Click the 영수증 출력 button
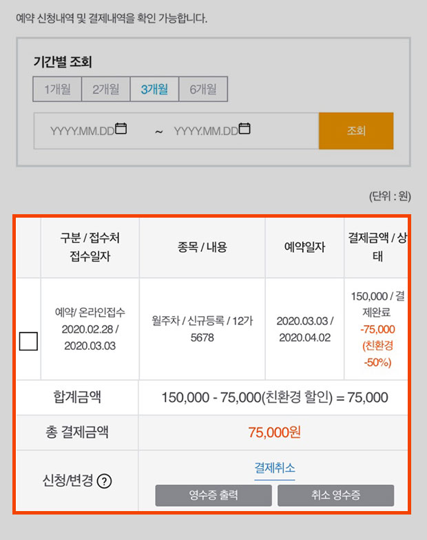427x540 pixels. [213, 495]
